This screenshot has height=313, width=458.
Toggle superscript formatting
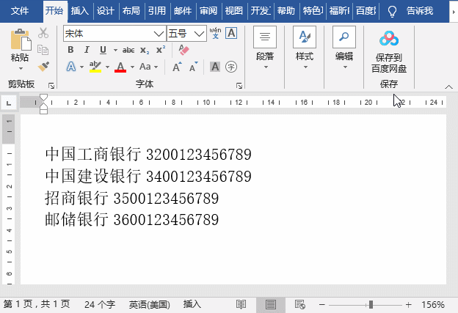(161, 50)
